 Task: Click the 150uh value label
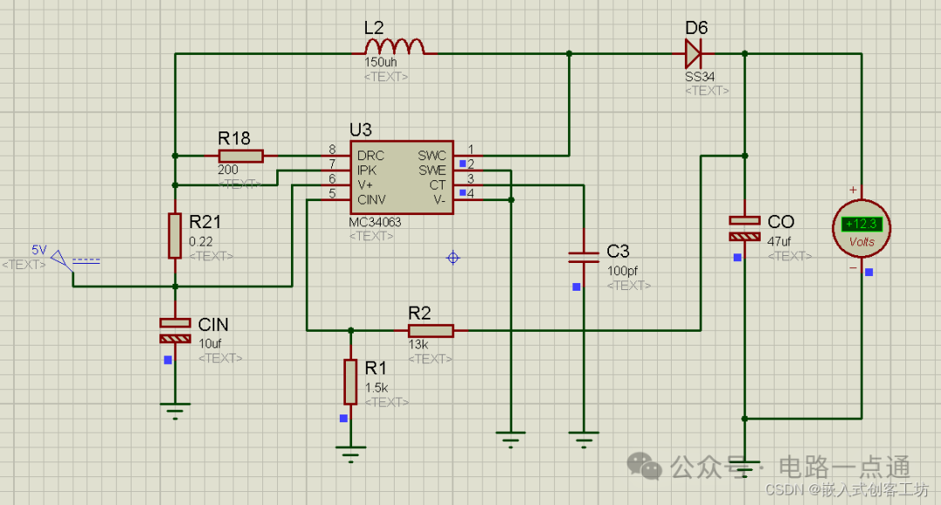(381, 62)
